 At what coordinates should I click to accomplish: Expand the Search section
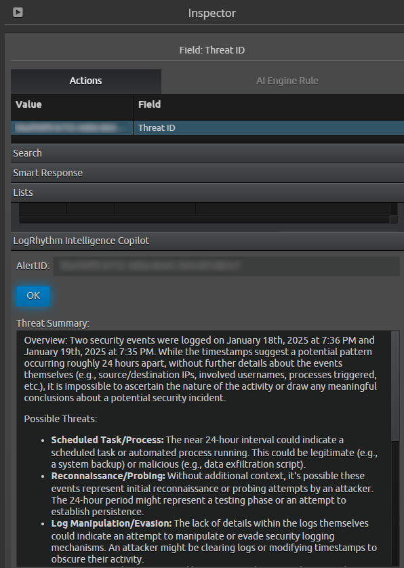pyautogui.click(x=207, y=153)
